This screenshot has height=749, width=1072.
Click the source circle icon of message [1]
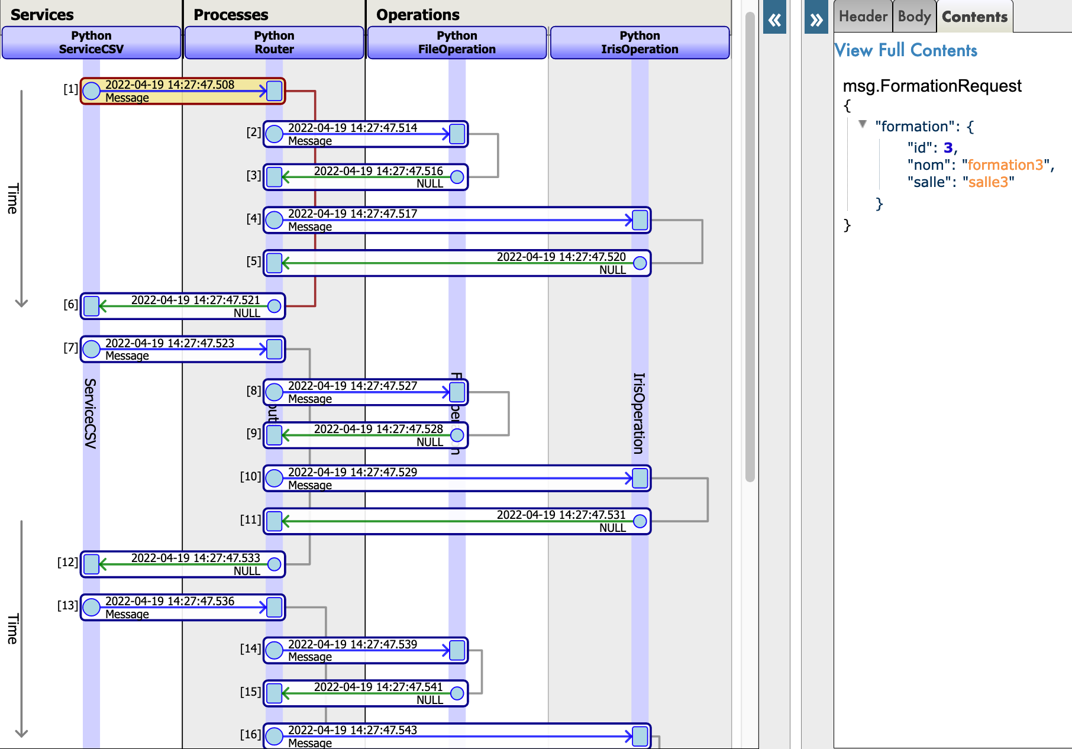tap(91, 91)
